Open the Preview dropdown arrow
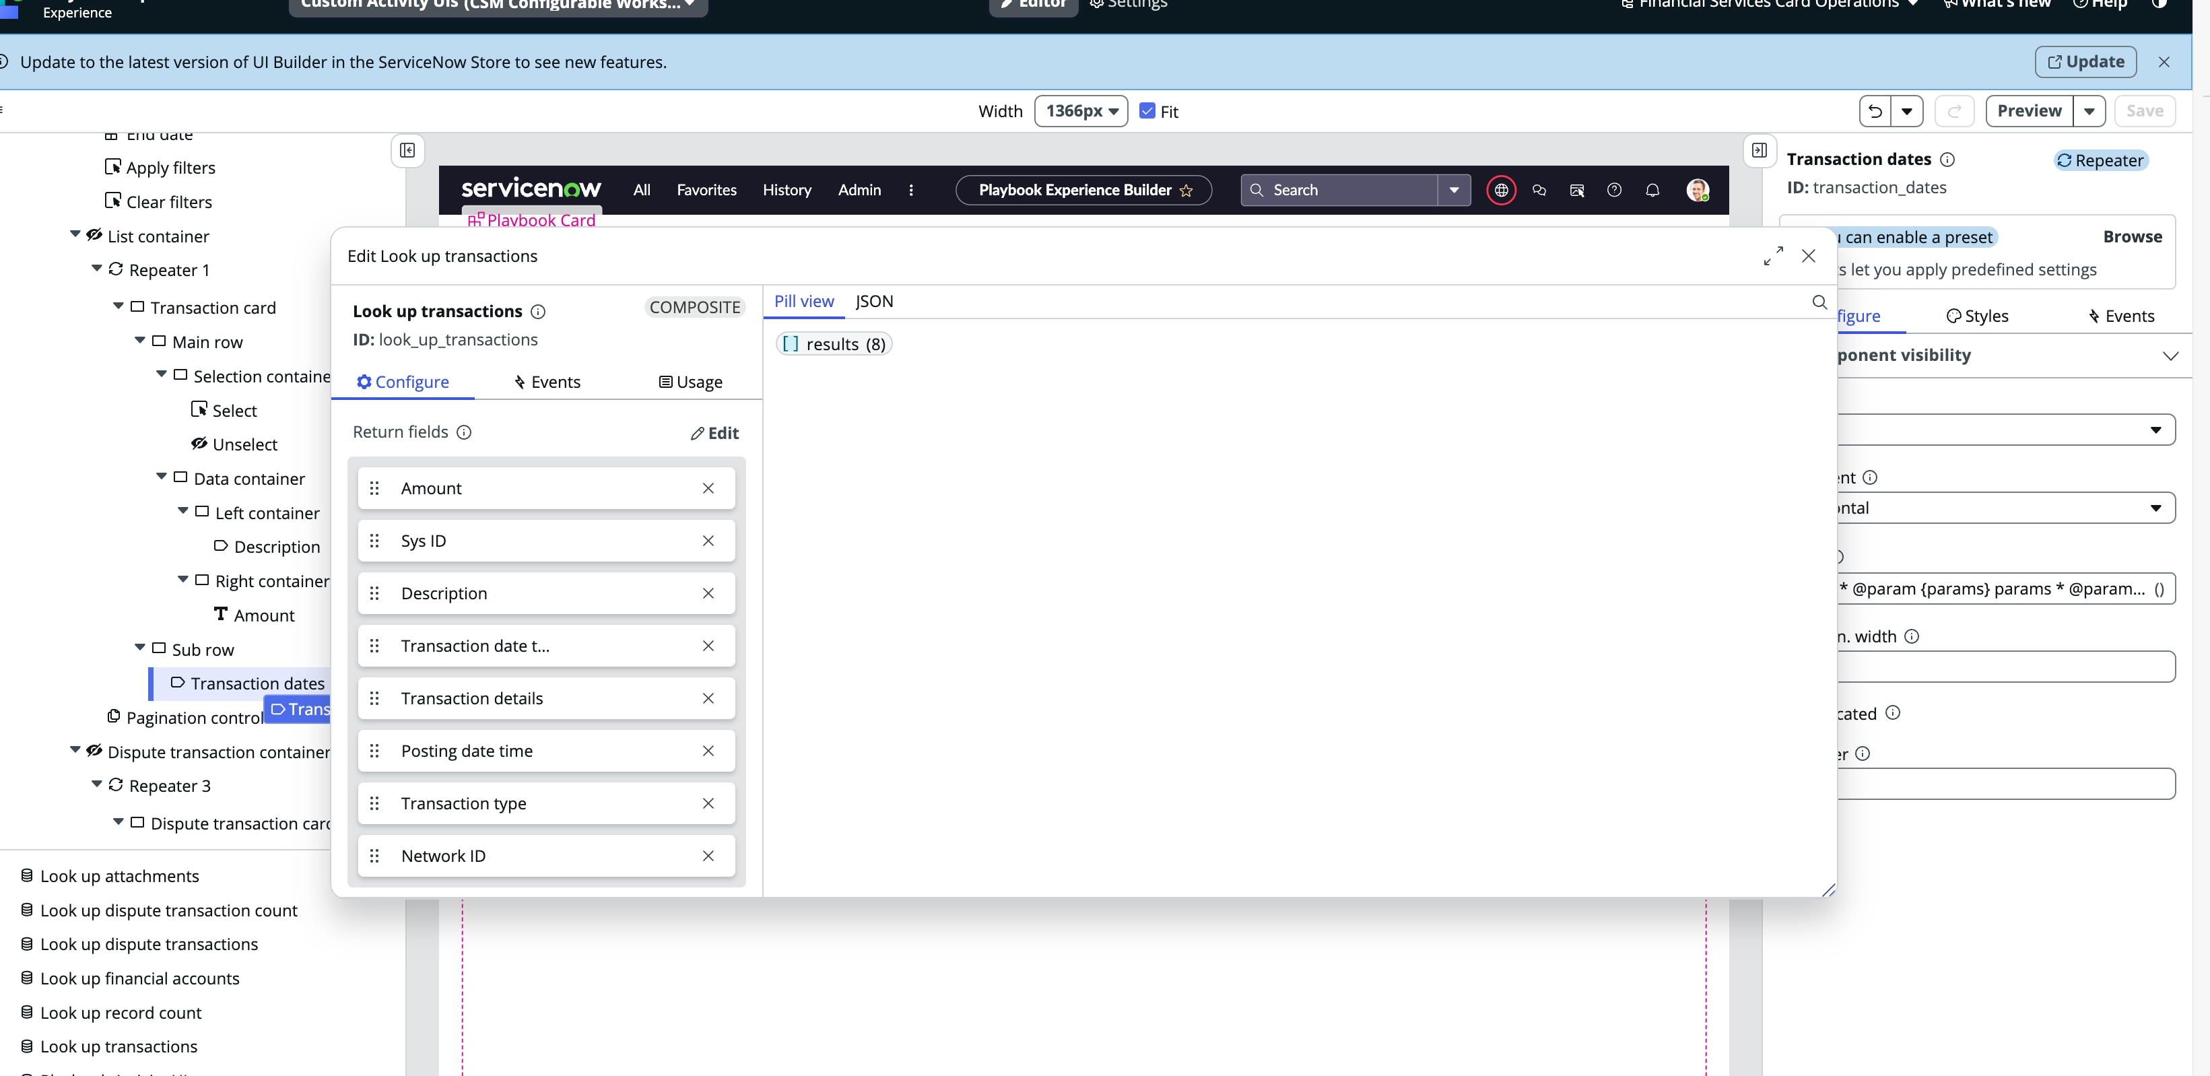Screen dimensions: 2210x1076 pyautogui.click(x=2089, y=112)
